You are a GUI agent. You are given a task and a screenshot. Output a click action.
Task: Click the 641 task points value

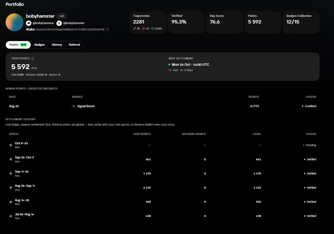pos(148,159)
